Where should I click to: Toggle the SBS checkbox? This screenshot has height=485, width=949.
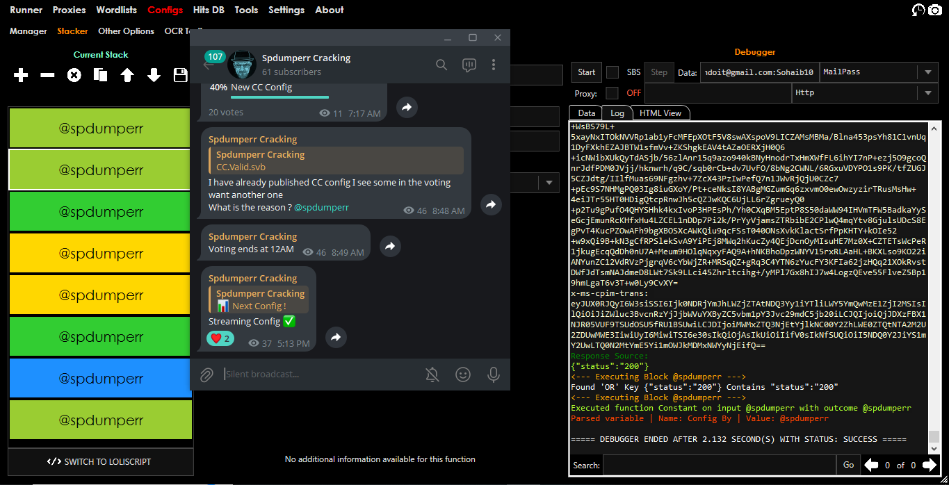tap(613, 72)
